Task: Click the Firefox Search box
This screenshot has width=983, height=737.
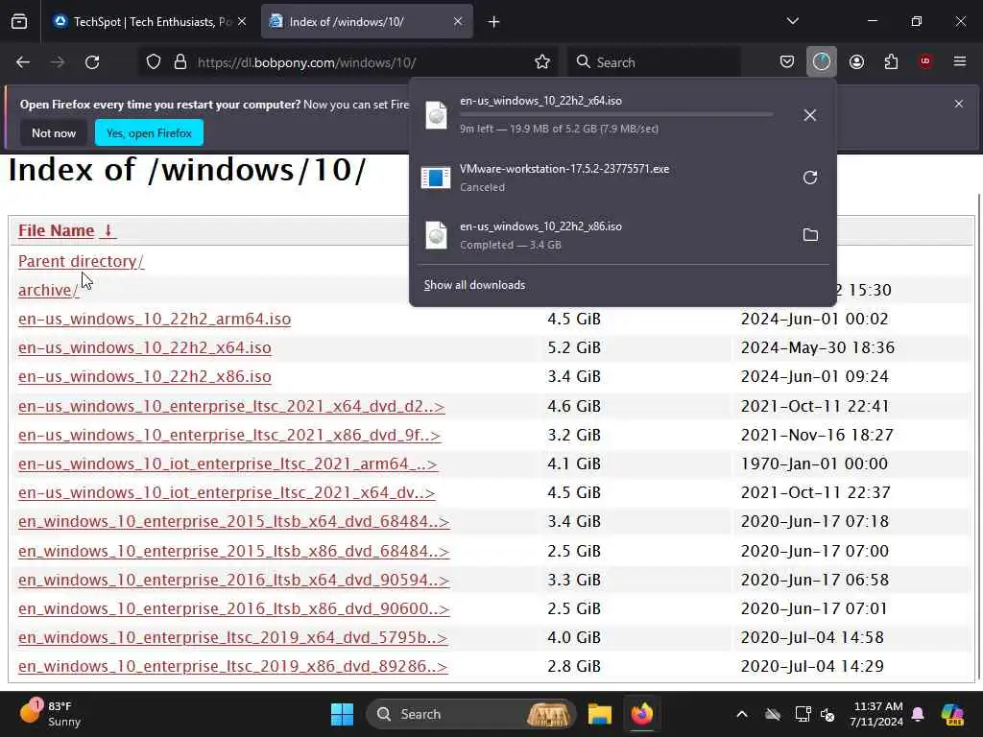Action: (x=655, y=62)
